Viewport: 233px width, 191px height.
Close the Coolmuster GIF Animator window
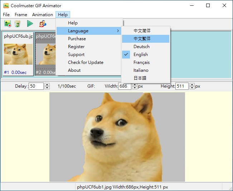point(224,6)
